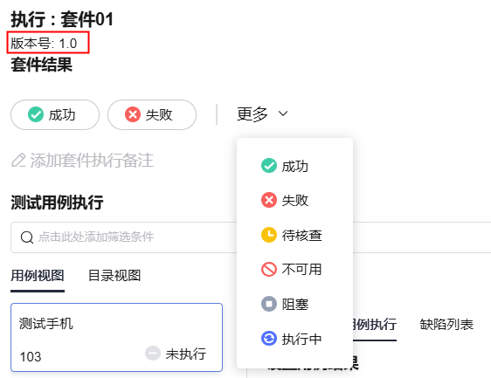Image resolution: width=491 pixels, height=378 pixels.
Task: Click the green success checkmark icon button
Action: (x=36, y=114)
